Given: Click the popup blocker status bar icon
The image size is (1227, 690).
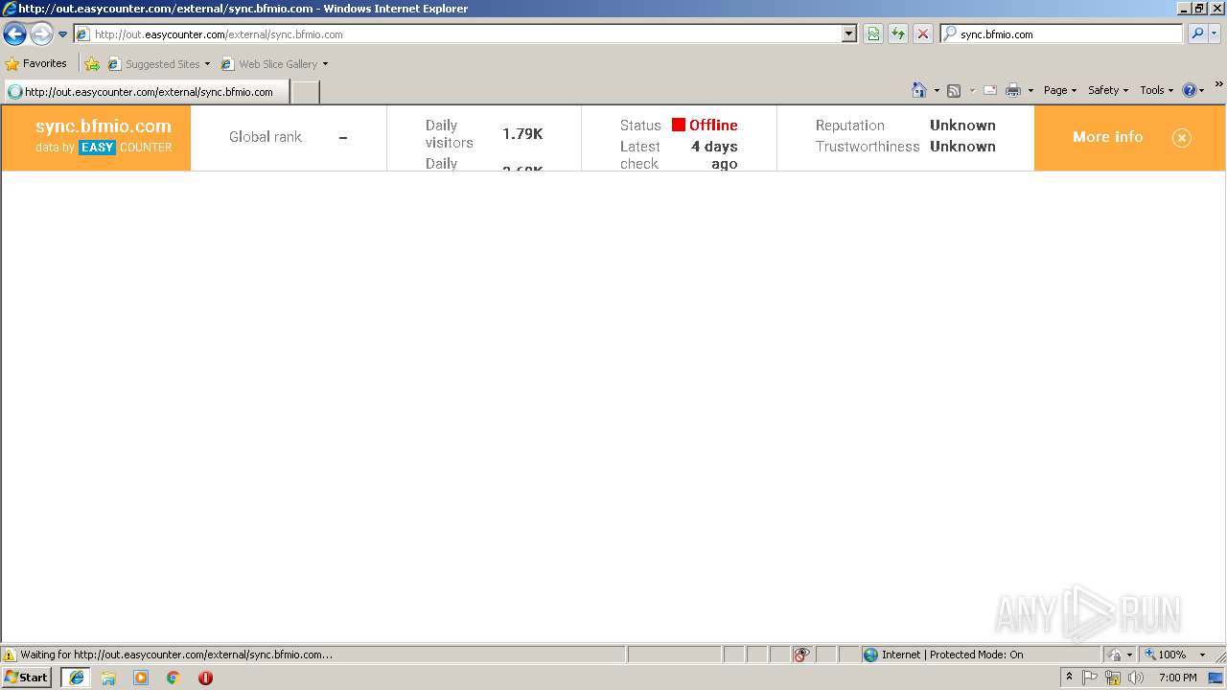Looking at the screenshot, I should 801,655.
